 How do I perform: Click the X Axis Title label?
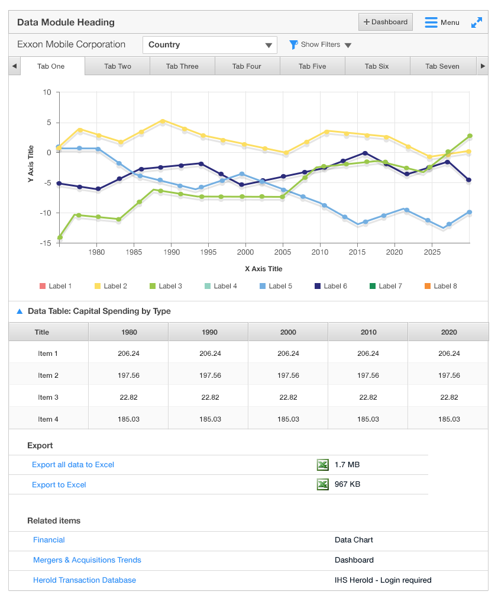pyautogui.click(x=264, y=269)
